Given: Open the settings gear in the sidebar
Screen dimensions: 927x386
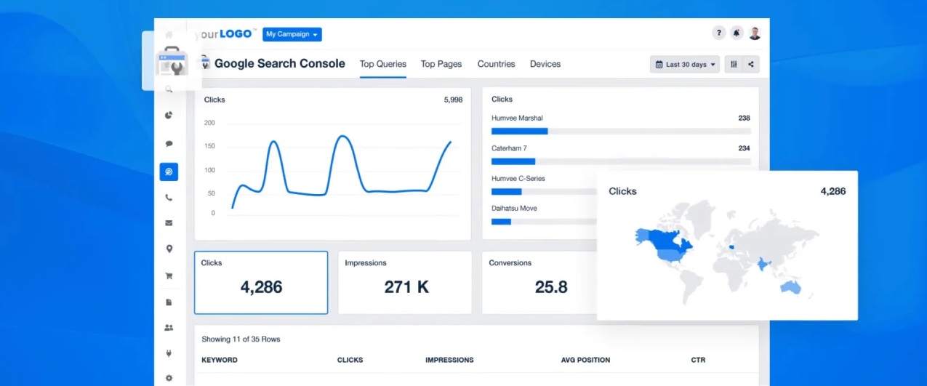Looking at the screenshot, I should (169, 378).
